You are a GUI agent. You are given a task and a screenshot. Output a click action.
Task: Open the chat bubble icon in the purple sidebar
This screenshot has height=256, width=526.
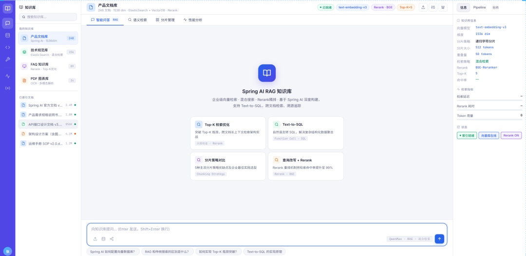[8, 23]
